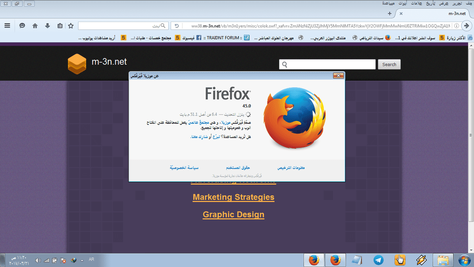Click the large Firefox logo in the about dialog
Image resolution: width=474 pixels, height=267 pixels.
(x=294, y=119)
